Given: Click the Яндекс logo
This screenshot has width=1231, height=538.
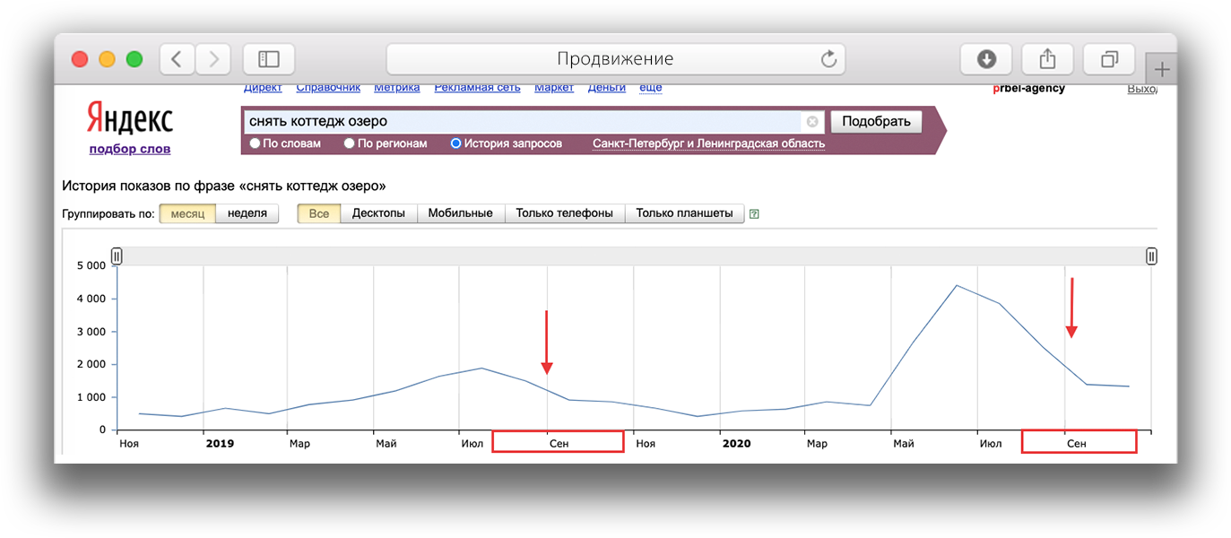Looking at the screenshot, I should pyautogui.click(x=130, y=119).
